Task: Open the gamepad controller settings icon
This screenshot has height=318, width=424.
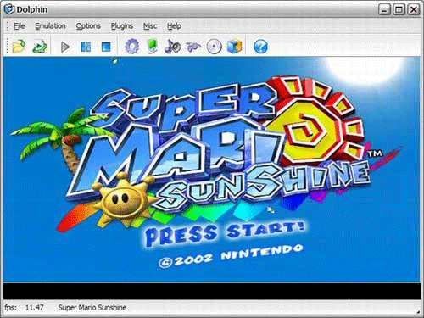Action: (193, 47)
